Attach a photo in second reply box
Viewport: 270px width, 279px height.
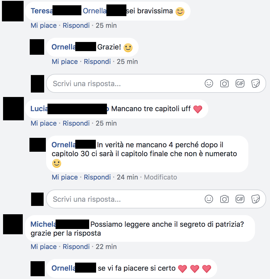coord(224,199)
